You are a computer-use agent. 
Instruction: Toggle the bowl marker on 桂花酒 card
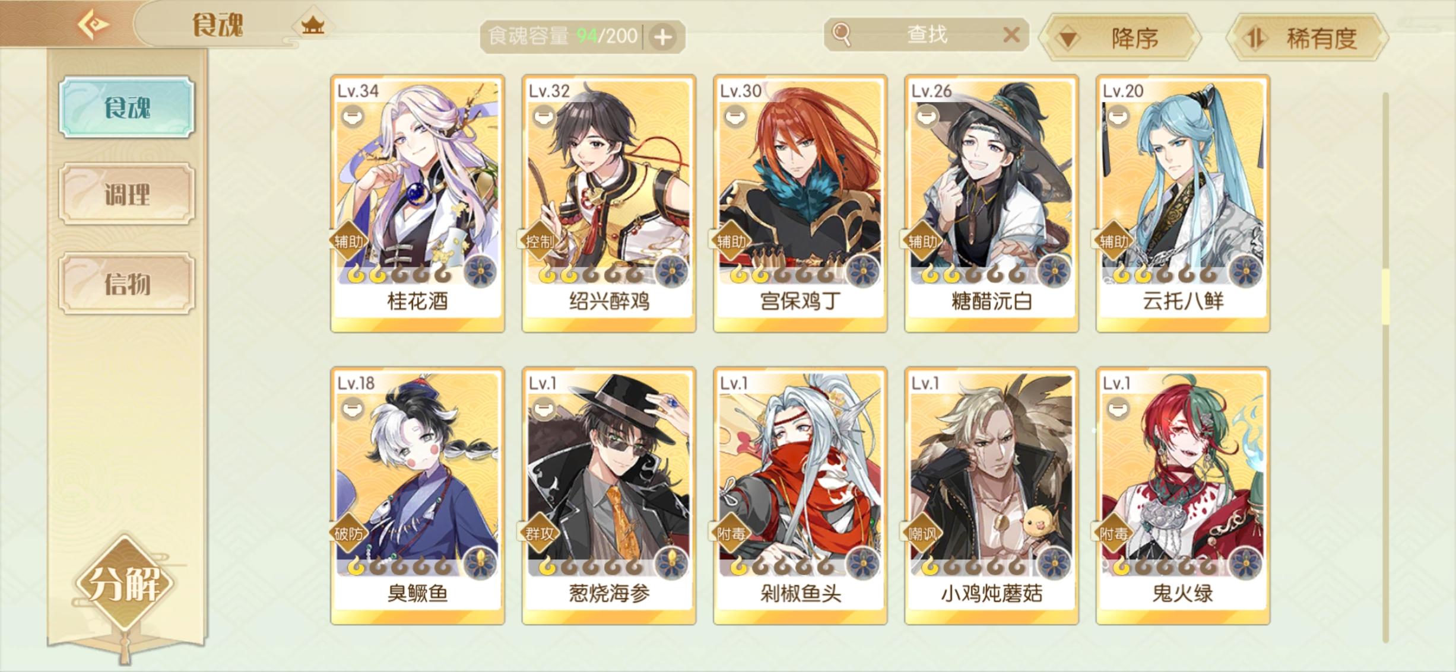pyautogui.click(x=353, y=117)
